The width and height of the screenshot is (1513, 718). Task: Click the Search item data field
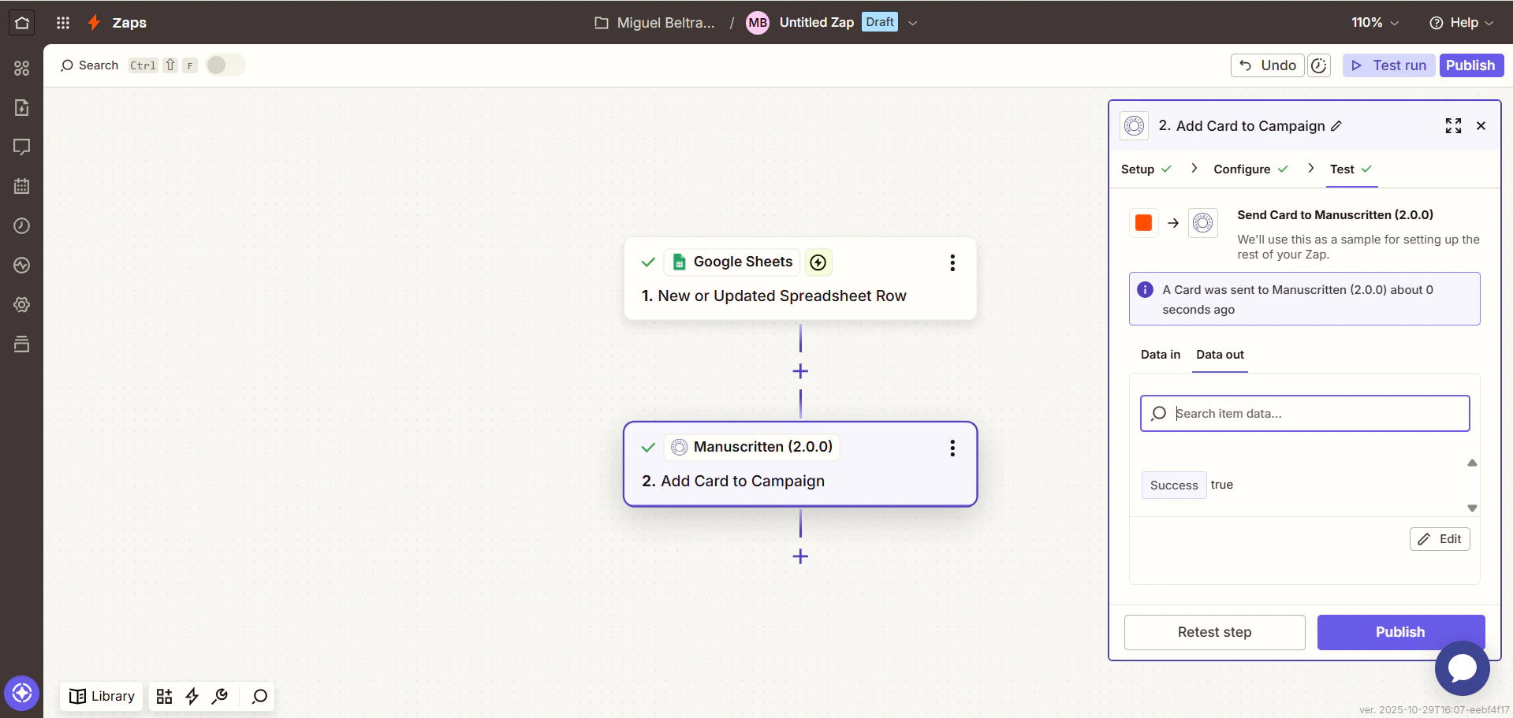[x=1304, y=412]
